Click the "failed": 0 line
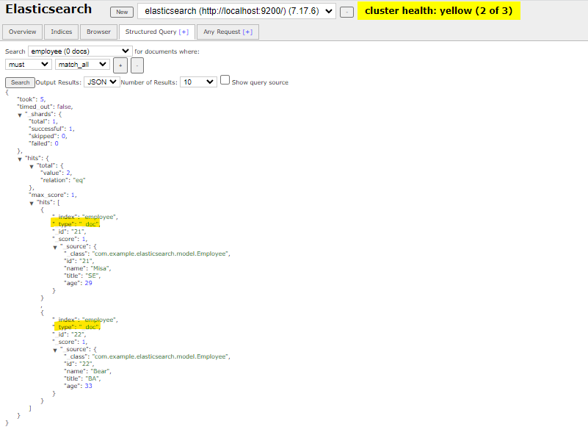This screenshot has width=588, height=435. (43, 143)
